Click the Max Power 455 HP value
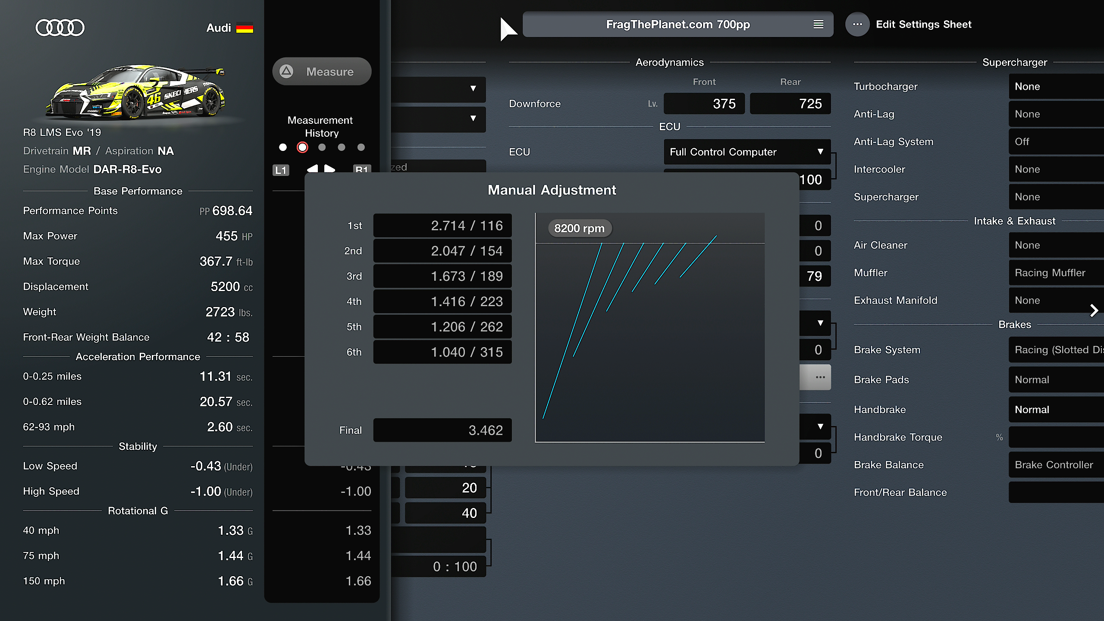Image resolution: width=1104 pixels, height=621 pixels. [x=234, y=236]
